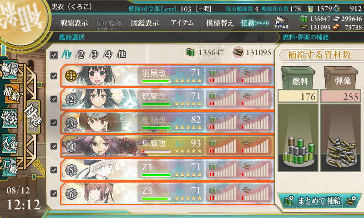
Task: Switch to fleet 2 tab
Action: pos(81,54)
